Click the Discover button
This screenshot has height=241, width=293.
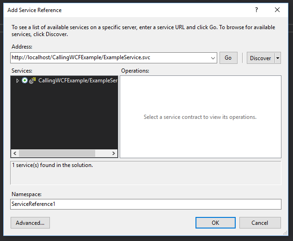click(x=261, y=58)
